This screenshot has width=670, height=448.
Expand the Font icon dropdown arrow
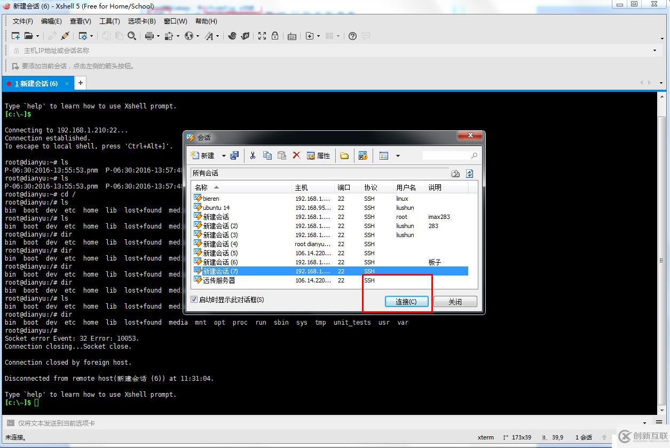point(217,36)
